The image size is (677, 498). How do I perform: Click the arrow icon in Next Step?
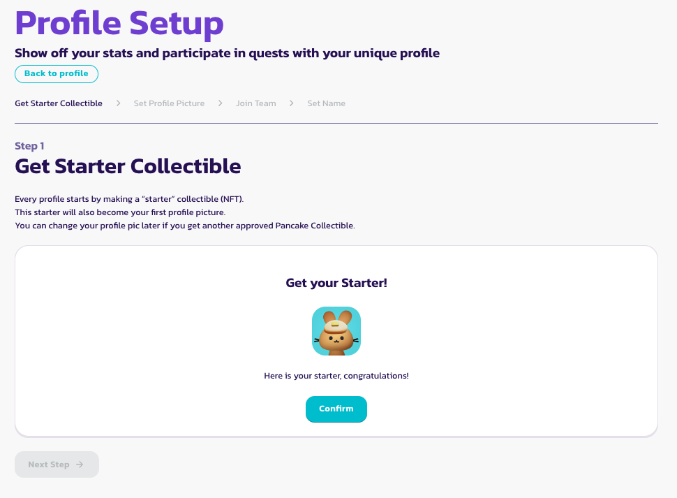click(80, 464)
